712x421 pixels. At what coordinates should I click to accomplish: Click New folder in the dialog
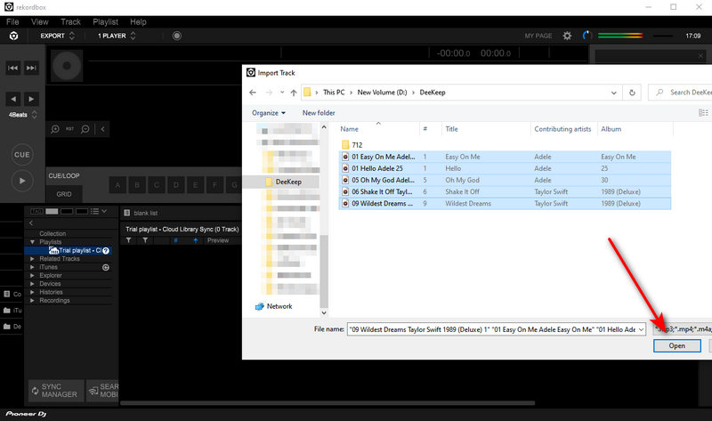[x=319, y=113]
